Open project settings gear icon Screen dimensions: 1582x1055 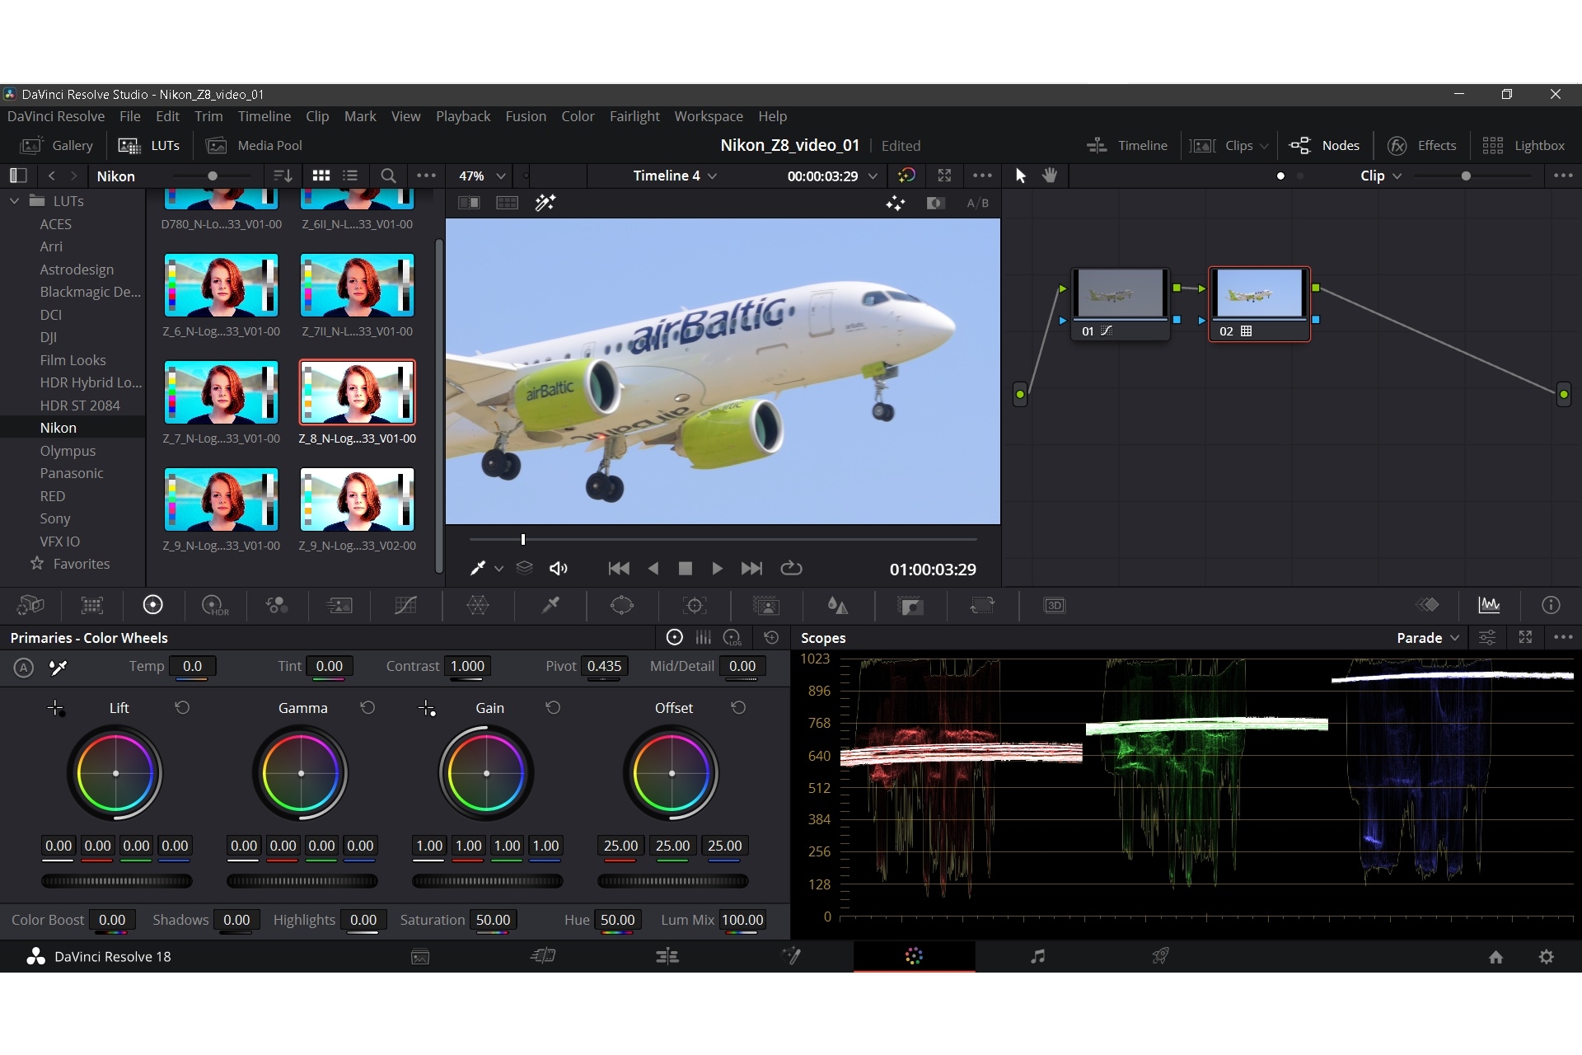(1547, 957)
